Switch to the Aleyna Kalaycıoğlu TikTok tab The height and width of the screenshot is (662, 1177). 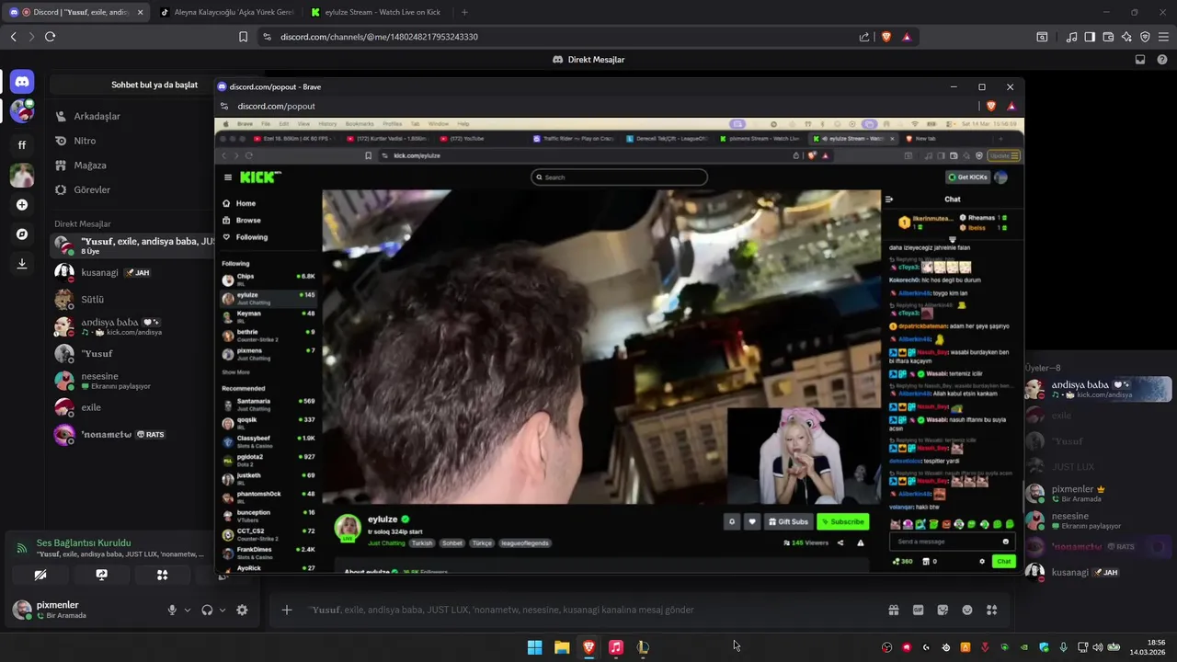pos(227,12)
